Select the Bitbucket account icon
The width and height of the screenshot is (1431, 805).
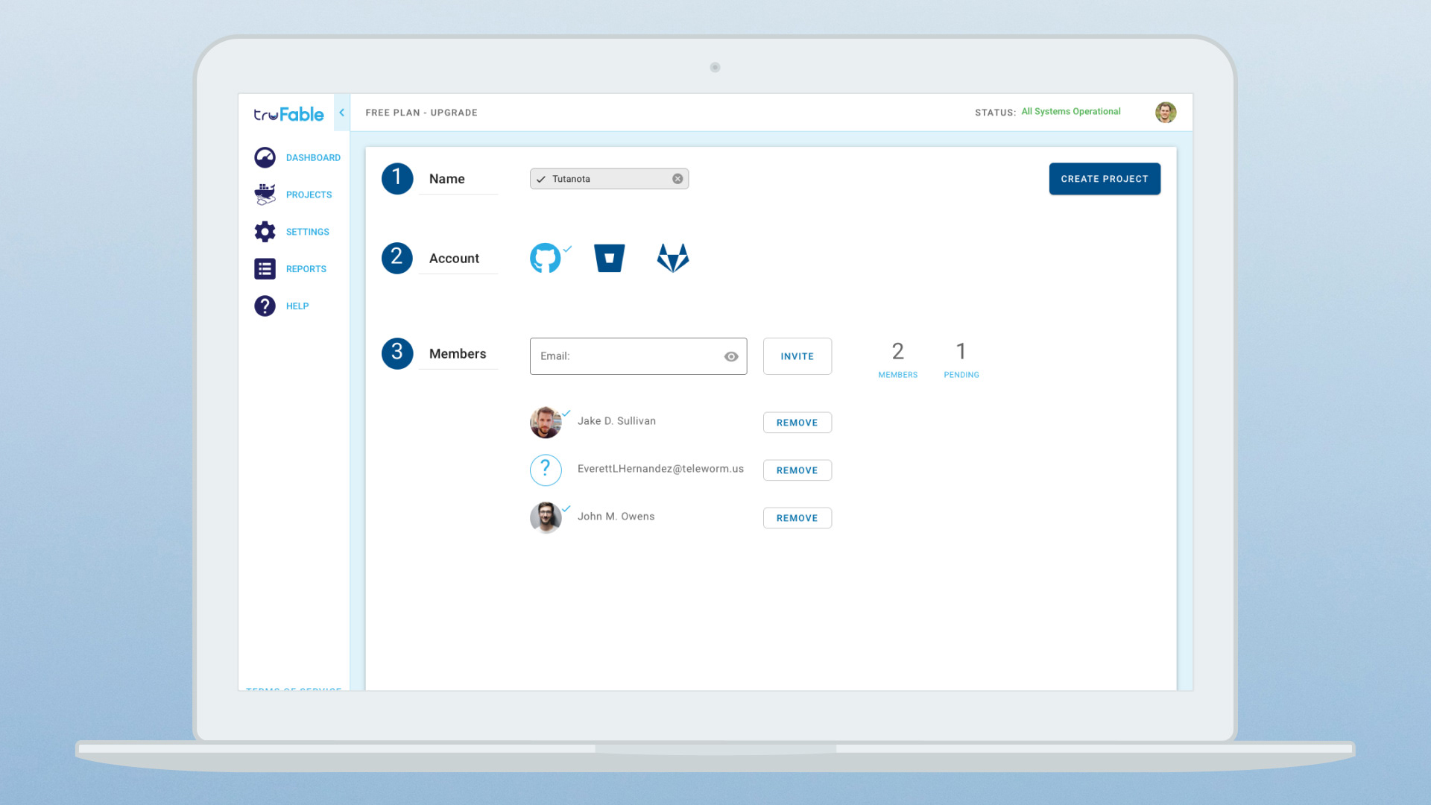point(609,258)
